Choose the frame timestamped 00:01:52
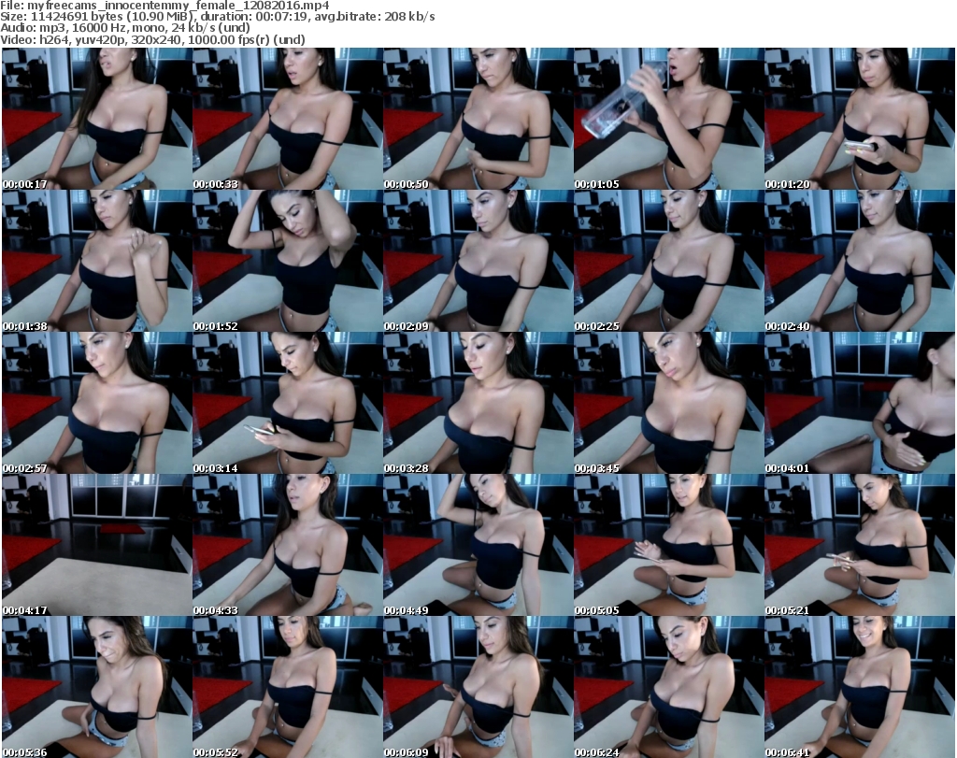957x758 pixels. click(288, 261)
